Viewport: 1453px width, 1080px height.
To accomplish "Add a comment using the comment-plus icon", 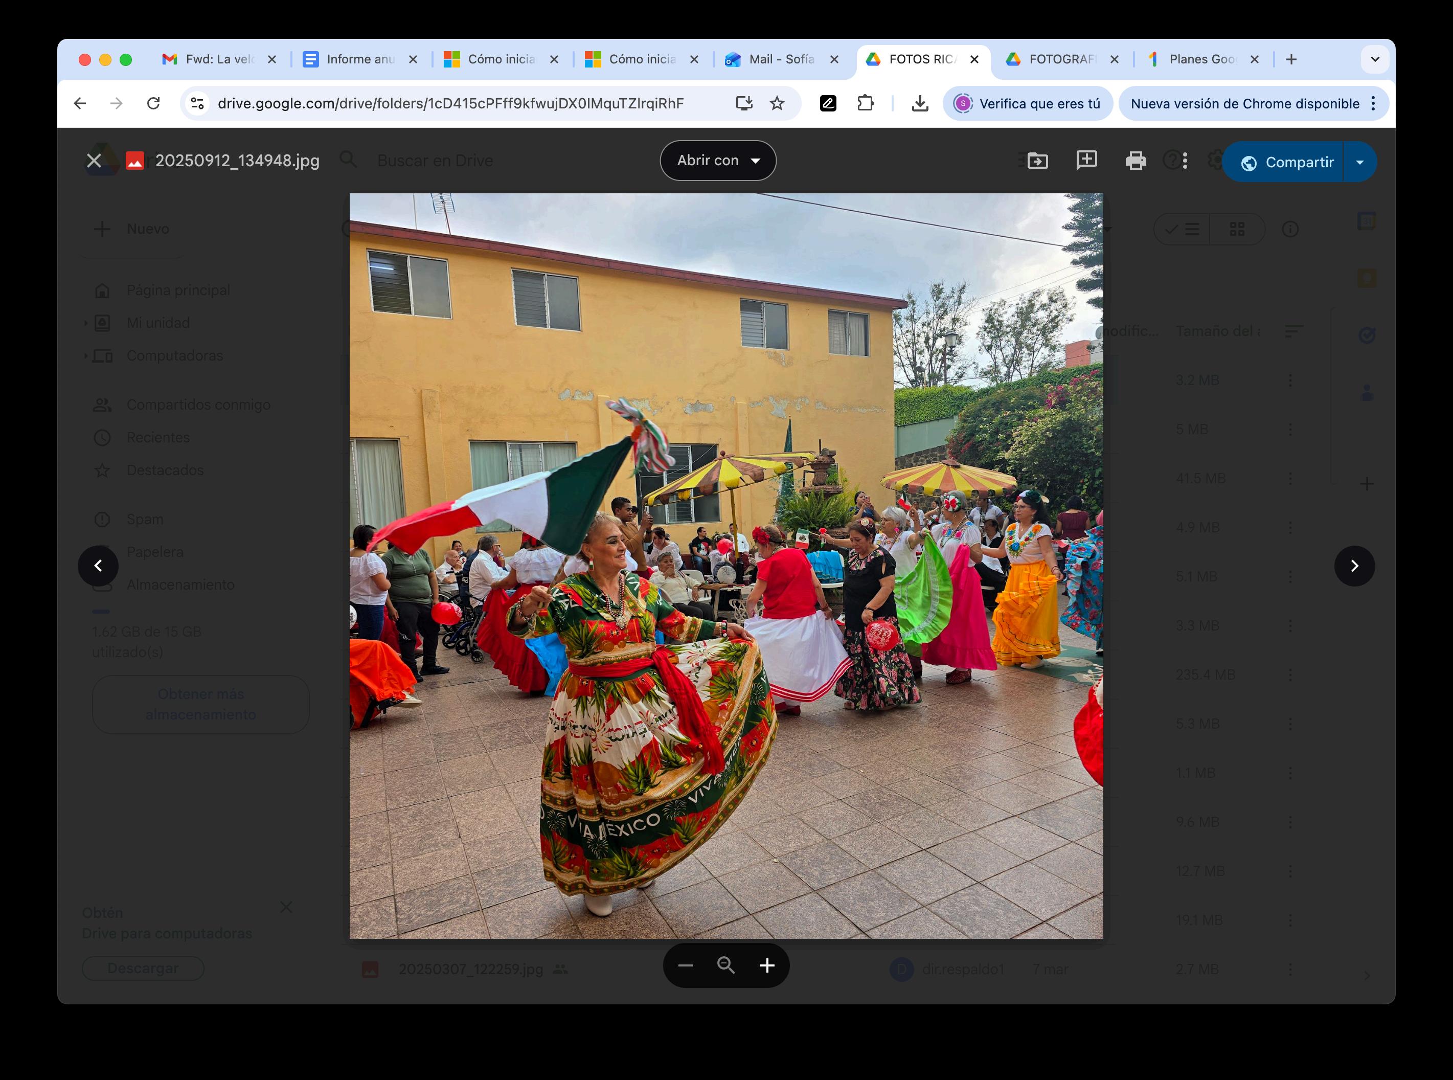I will [x=1086, y=160].
